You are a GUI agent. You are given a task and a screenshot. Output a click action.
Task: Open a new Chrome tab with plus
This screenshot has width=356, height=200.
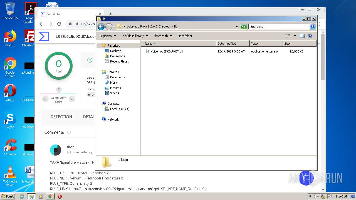(110, 14)
